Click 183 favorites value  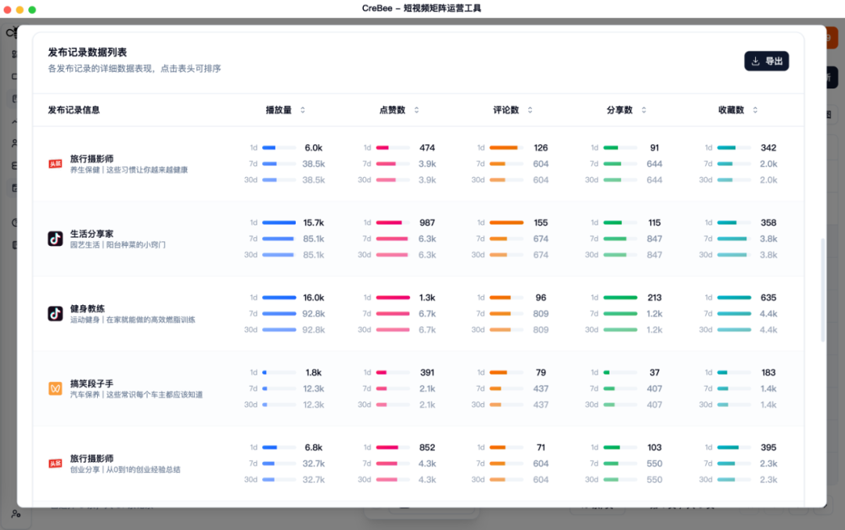coord(768,373)
